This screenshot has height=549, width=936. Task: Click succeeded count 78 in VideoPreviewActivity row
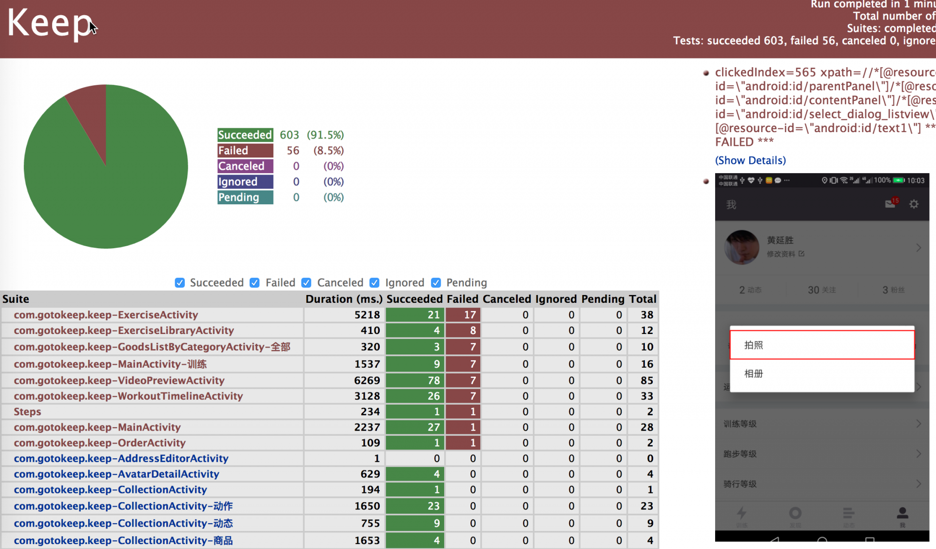coord(415,380)
